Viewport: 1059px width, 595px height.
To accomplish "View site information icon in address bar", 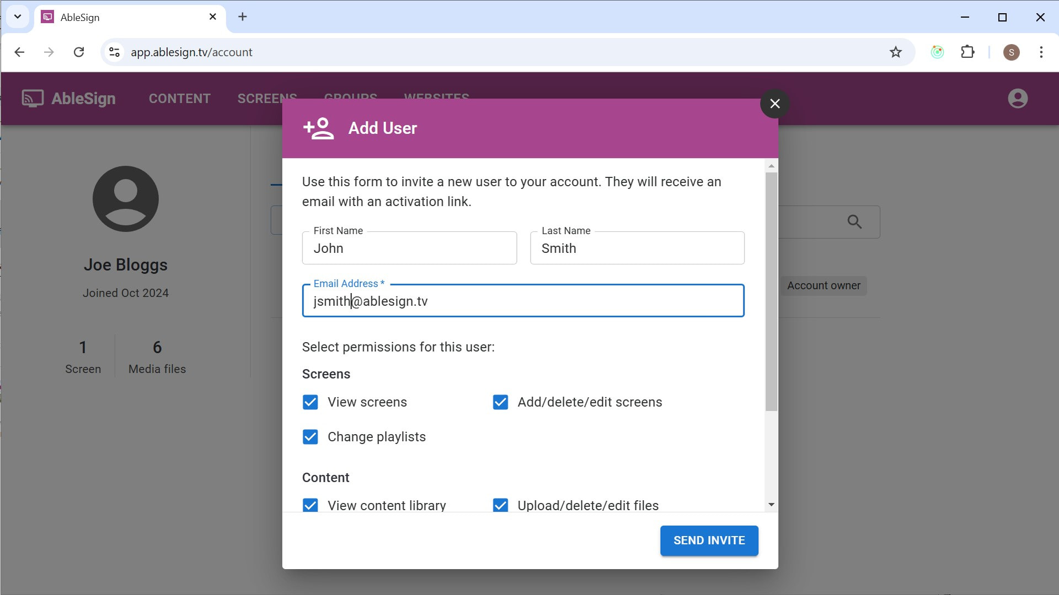I will (114, 52).
